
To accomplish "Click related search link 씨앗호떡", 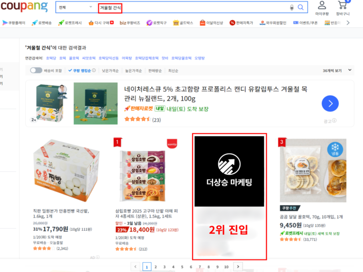I will click(x=89, y=58).
